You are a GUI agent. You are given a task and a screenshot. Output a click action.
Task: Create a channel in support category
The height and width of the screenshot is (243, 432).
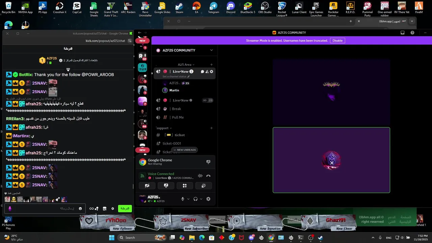point(212,128)
